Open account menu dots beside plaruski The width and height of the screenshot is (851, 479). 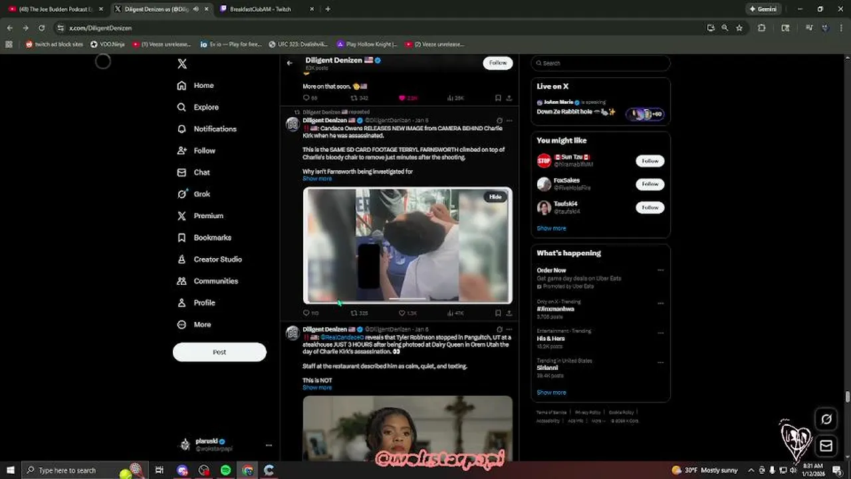pos(269,445)
